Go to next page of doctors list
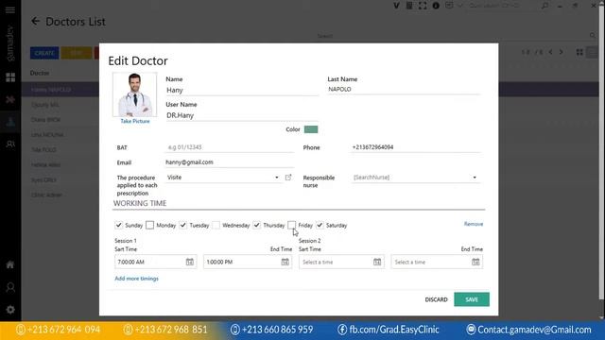This screenshot has width=605, height=340. click(562, 52)
